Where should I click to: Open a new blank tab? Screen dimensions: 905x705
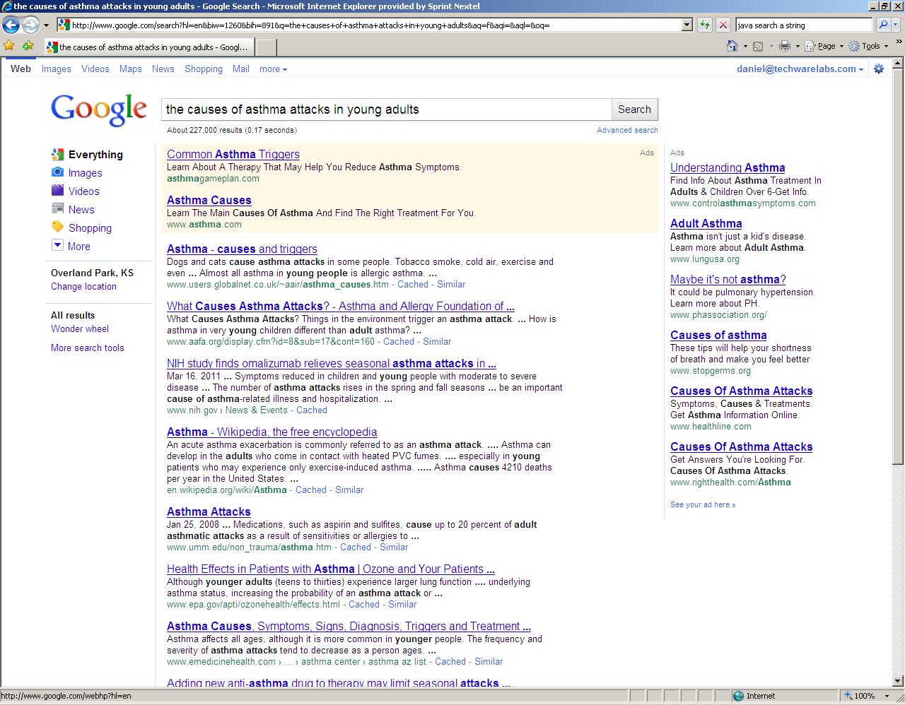tap(265, 47)
